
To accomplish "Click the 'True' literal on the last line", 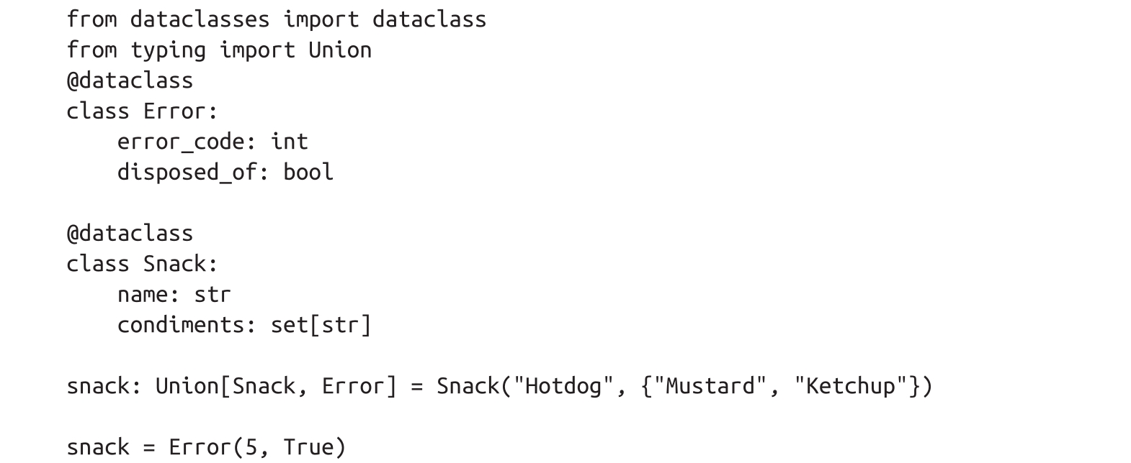I will (x=308, y=447).
